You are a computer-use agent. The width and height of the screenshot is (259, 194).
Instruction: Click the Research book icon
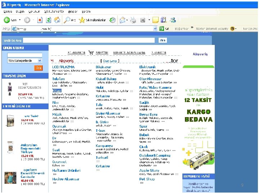164,20
